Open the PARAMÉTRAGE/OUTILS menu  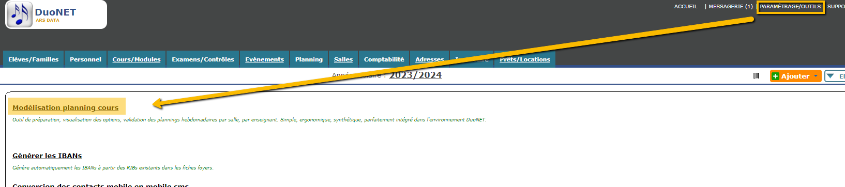tap(790, 7)
